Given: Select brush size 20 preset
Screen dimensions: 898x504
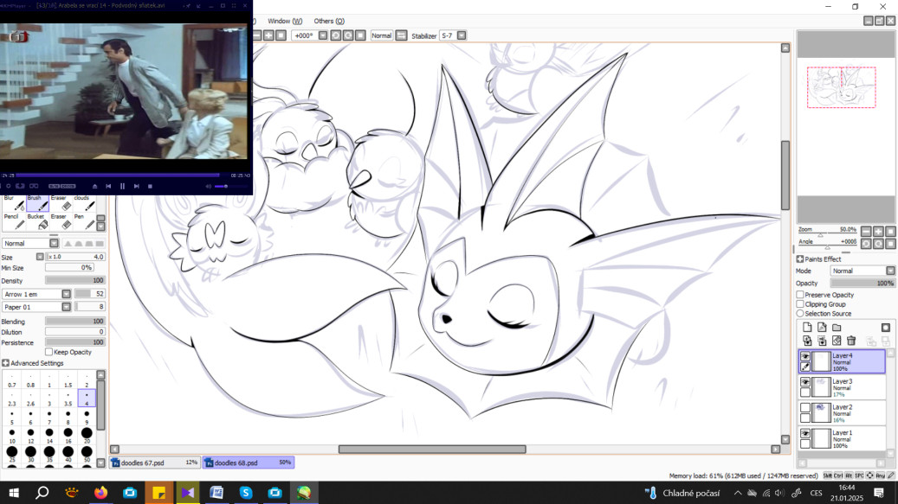Looking at the screenshot, I should coord(87,436).
